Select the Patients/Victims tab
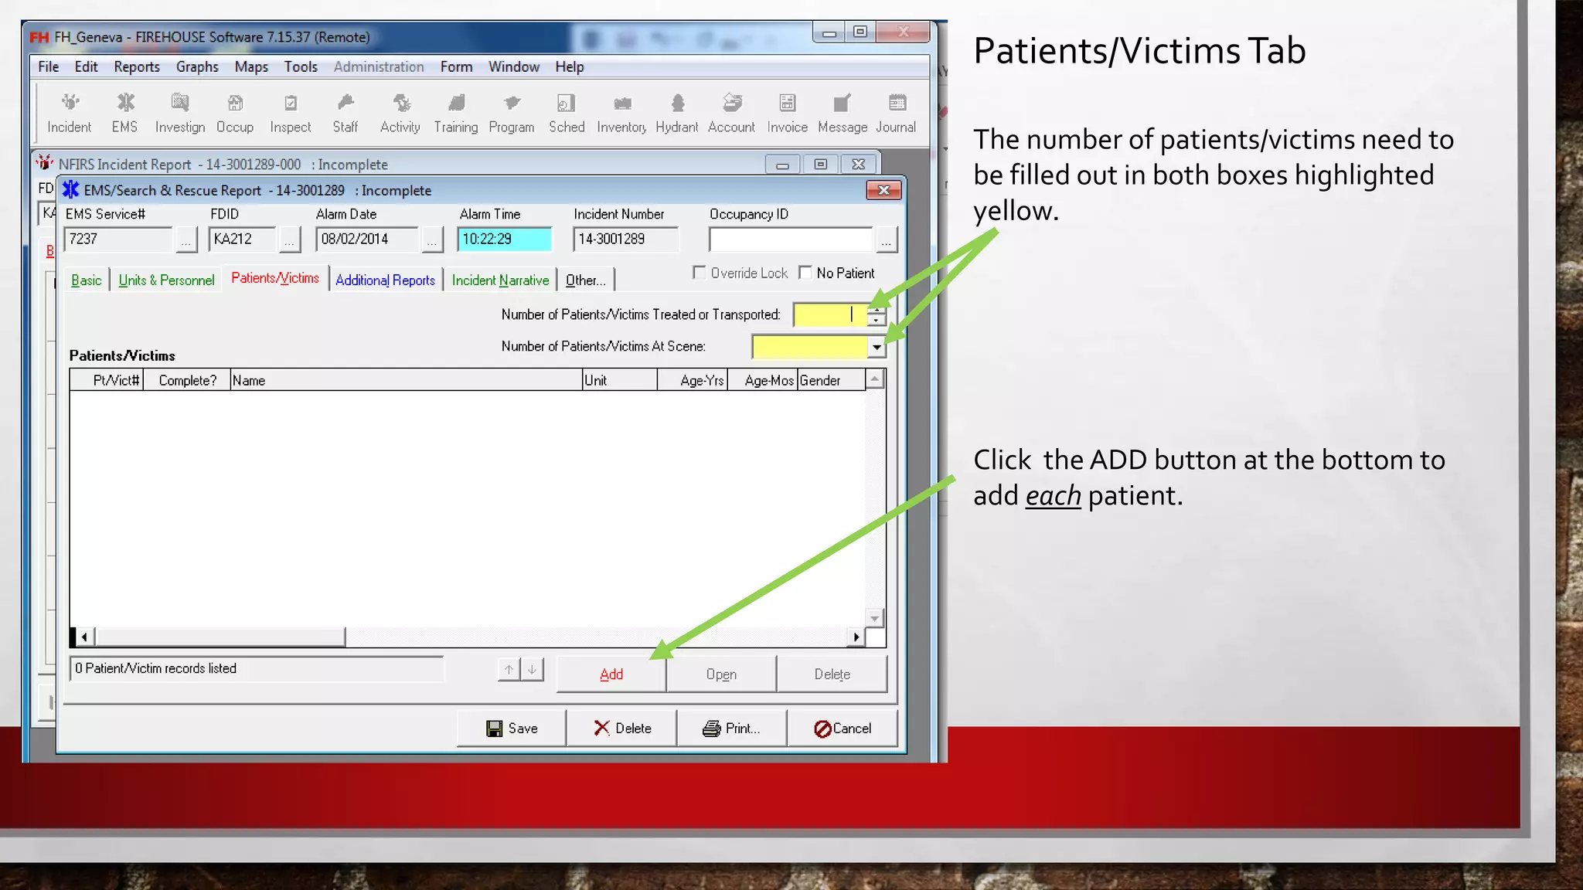Screen dimensions: 1583x890 point(275,278)
